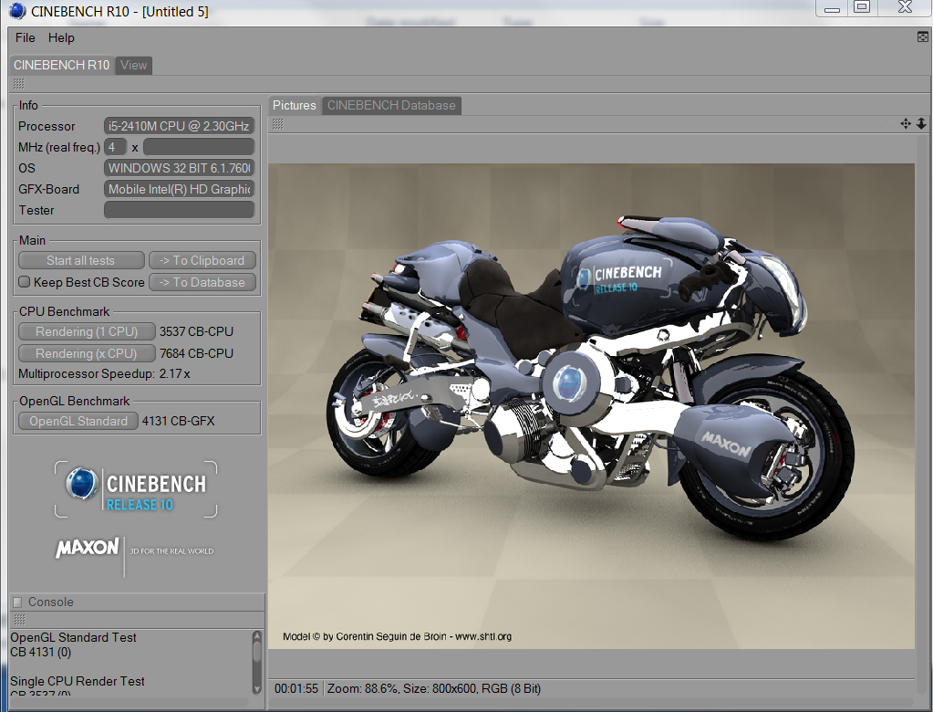Click the Processor name field
The height and width of the screenshot is (712, 933).
[x=179, y=126]
